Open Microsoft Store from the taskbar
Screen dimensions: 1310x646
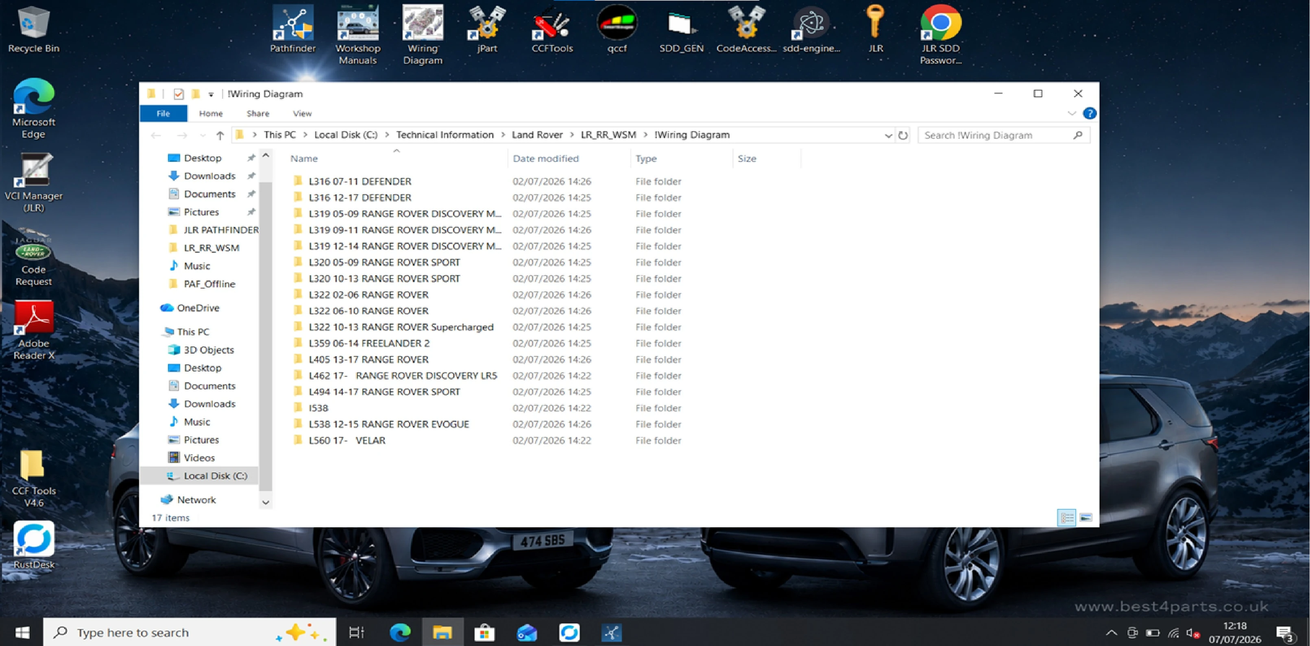[484, 633]
